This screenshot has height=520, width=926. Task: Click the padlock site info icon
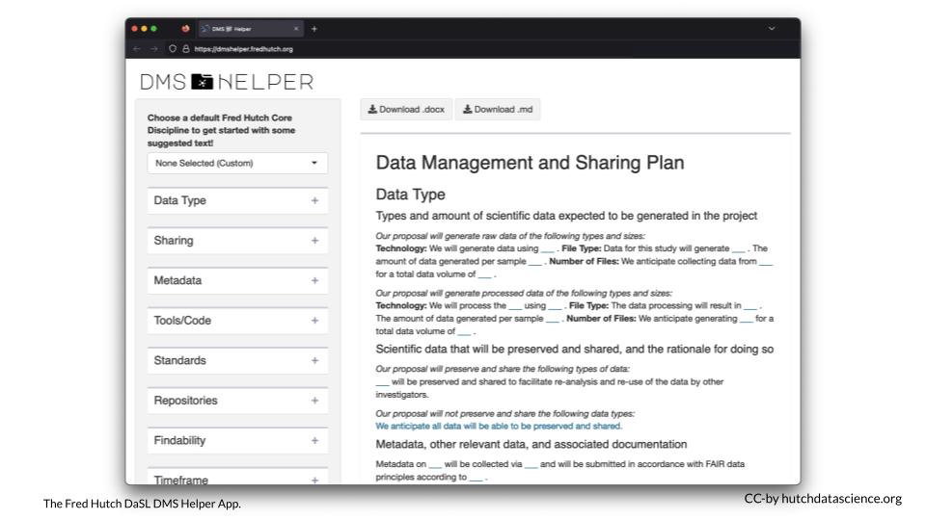pyautogui.click(x=185, y=49)
